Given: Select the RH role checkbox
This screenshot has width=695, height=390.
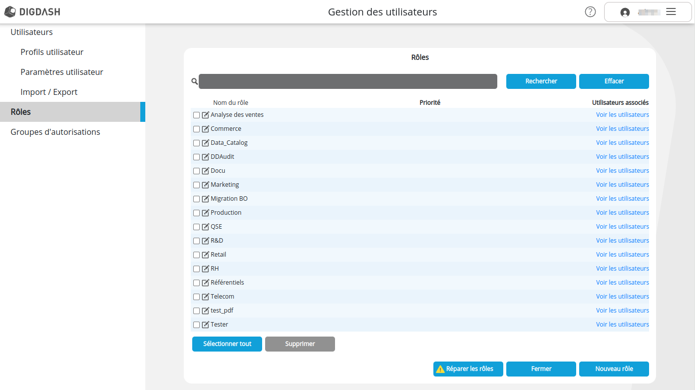Looking at the screenshot, I should (x=196, y=269).
